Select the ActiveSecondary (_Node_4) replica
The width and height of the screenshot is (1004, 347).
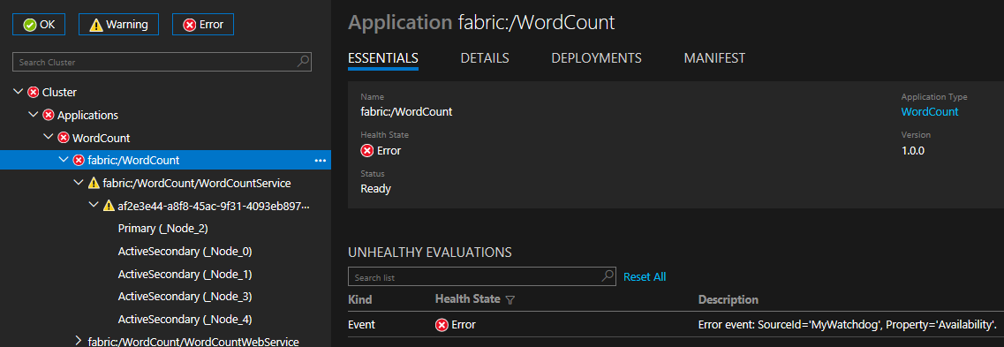[x=185, y=320]
